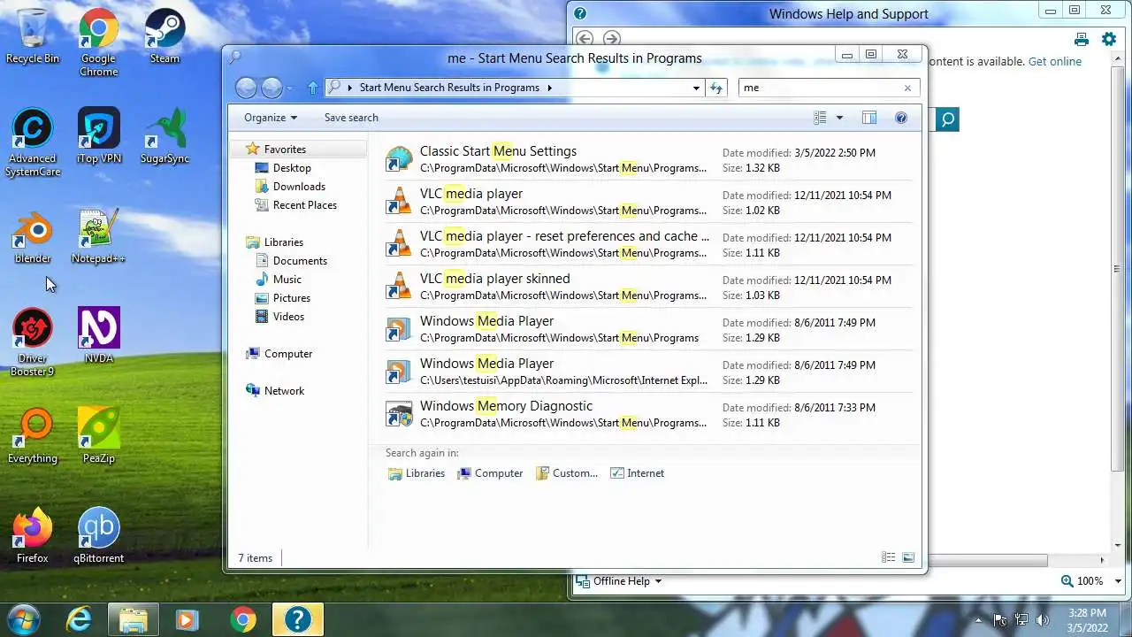Select Videos library
The height and width of the screenshot is (637, 1132).
click(279, 317)
